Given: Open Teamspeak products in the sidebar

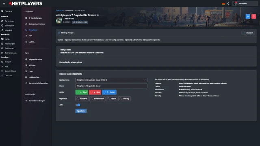Looking at the screenshot, I should click(8, 26).
